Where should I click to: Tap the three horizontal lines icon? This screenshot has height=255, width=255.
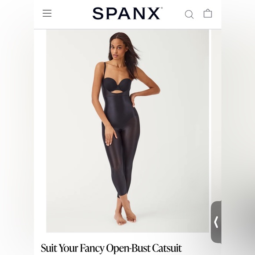[x=47, y=13]
